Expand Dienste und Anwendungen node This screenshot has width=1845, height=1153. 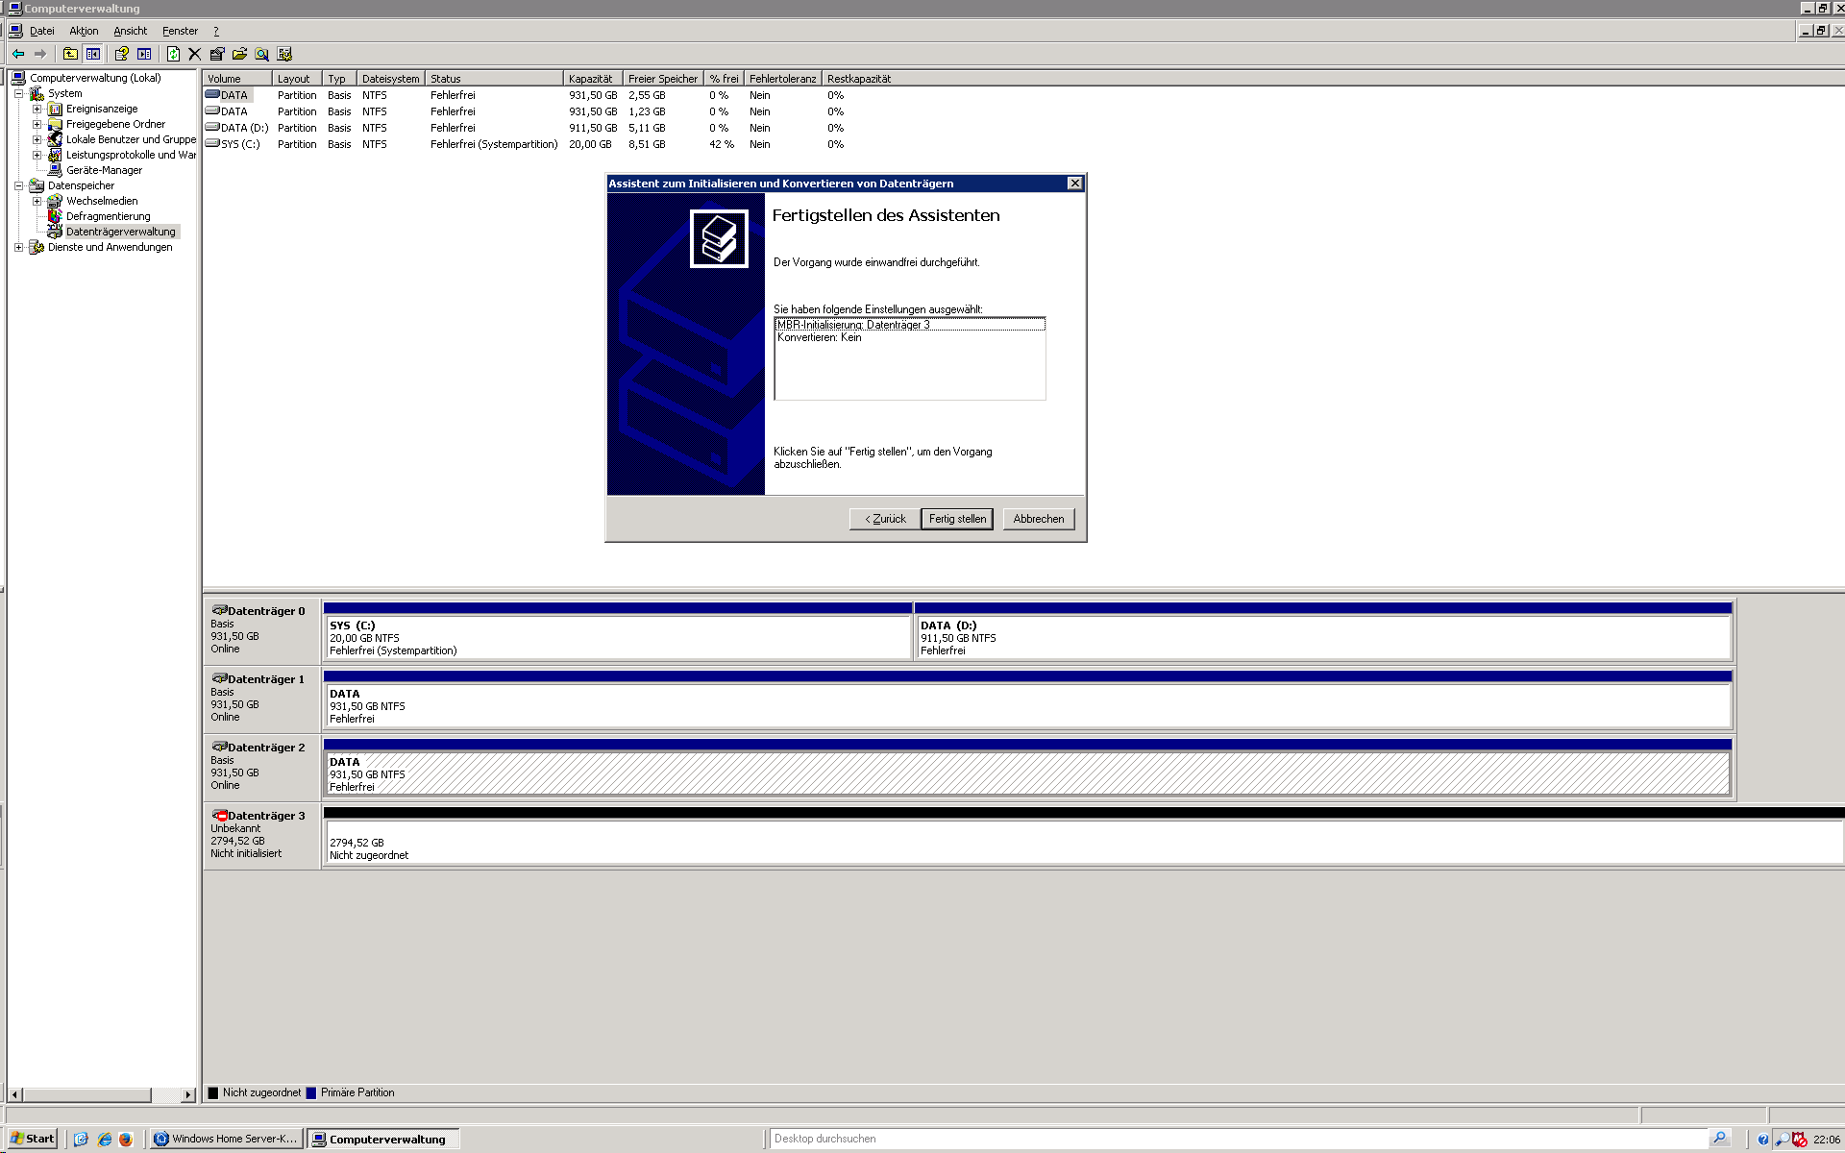(18, 247)
